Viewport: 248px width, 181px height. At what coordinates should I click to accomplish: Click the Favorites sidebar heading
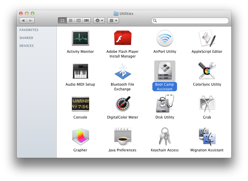(x=29, y=30)
